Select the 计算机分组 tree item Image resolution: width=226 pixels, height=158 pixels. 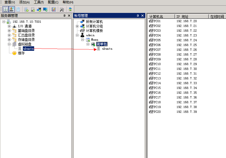click(94, 26)
